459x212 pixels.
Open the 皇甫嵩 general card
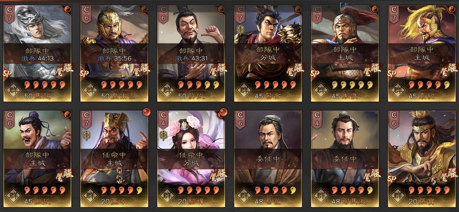click(x=114, y=53)
